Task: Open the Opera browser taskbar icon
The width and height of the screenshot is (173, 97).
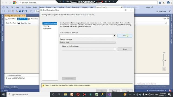Action: (78, 95)
